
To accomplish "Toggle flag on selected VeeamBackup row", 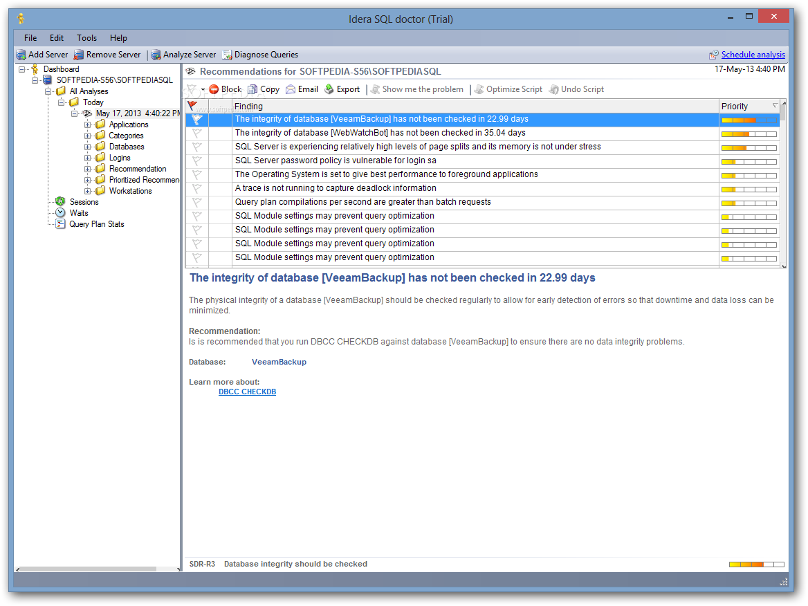I will (x=197, y=120).
